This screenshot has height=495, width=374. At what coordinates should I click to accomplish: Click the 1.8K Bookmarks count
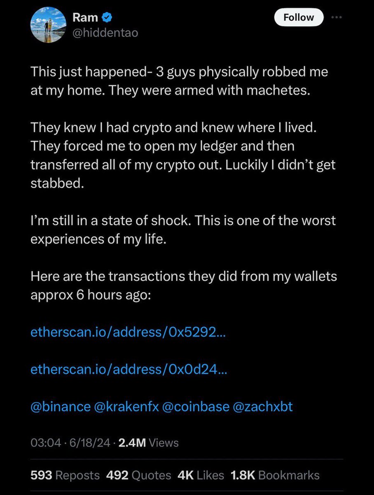(x=275, y=475)
